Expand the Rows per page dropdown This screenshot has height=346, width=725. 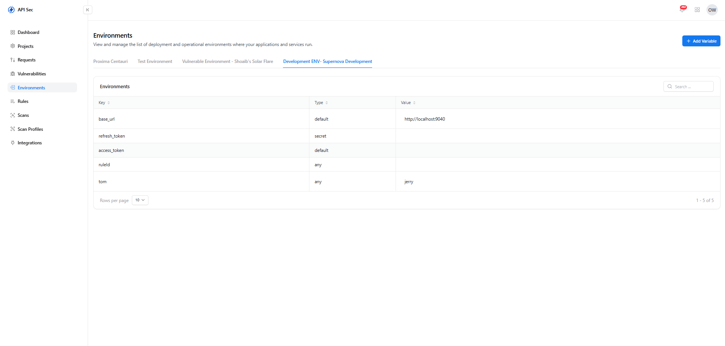(140, 200)
